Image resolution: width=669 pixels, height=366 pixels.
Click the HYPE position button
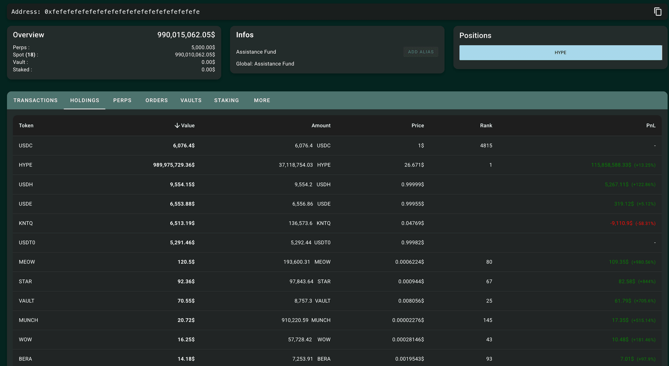(x=560, y=53)
